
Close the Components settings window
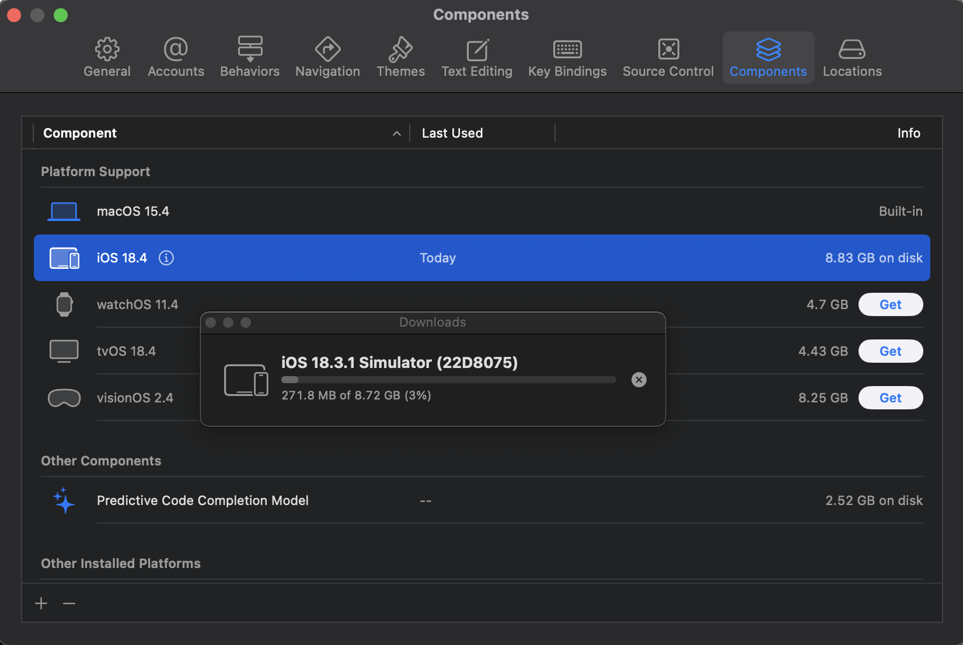pos(14,15)
